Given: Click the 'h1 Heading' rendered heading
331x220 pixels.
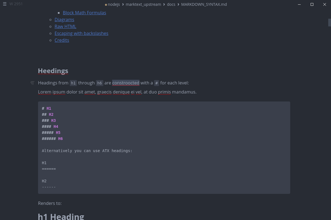Looking at the screenshot, I should 61,216.
